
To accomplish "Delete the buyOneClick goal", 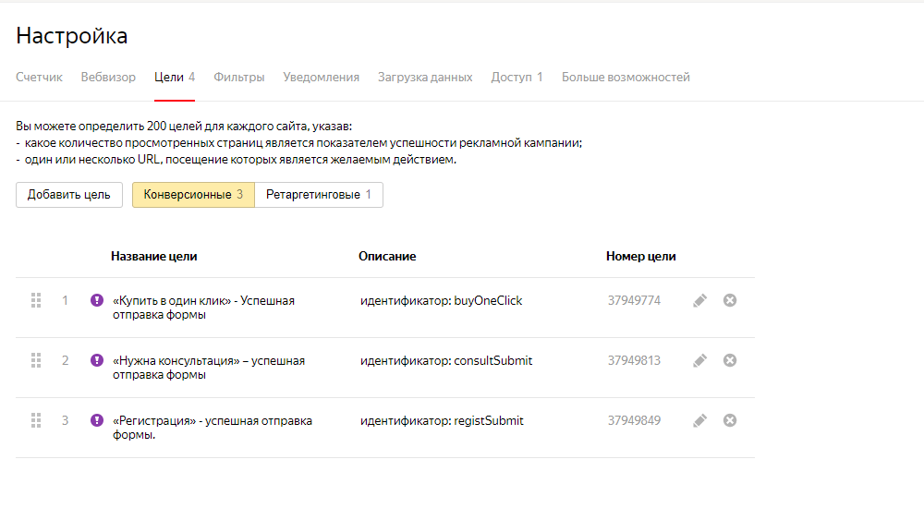I will pos(730,300).
